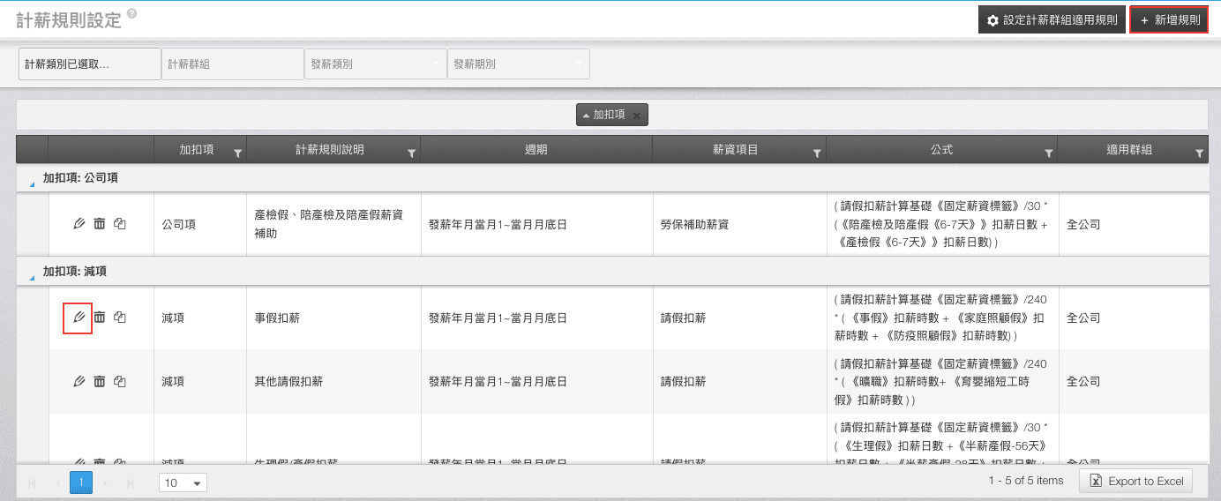Click trash icon for 事假扣薪 row
The width and height of the screenshot is (1221, 501).
100,318
